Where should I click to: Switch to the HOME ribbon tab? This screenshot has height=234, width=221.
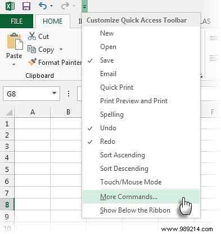(x=52, y=21)
